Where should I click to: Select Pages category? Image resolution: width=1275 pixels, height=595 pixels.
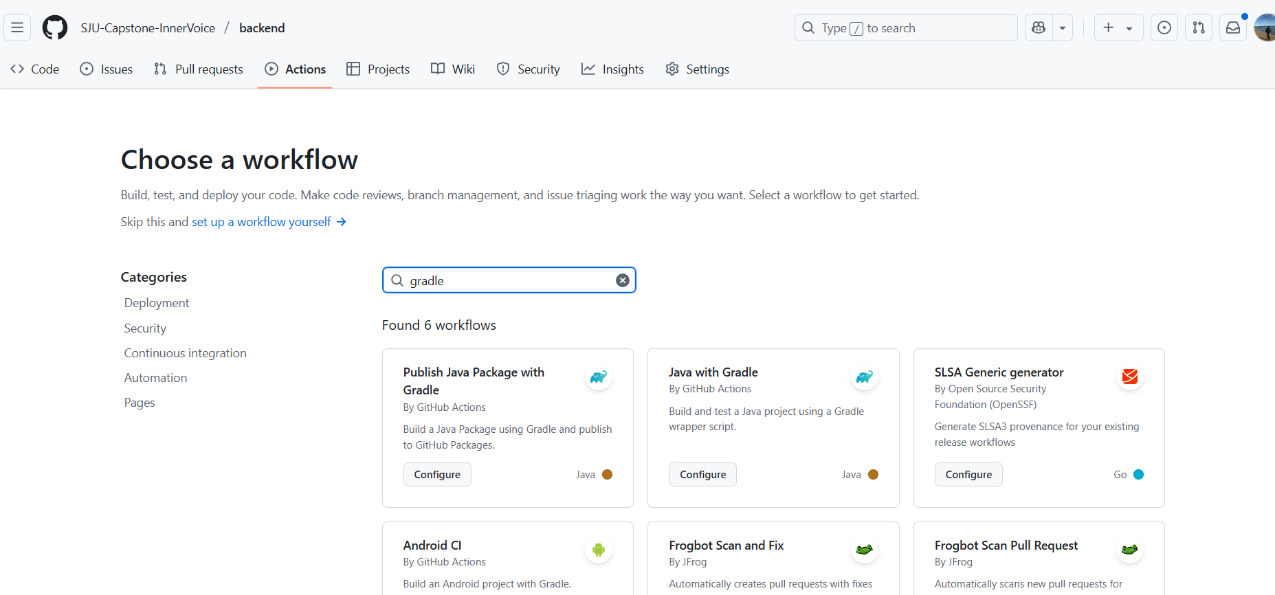(140, 403)
